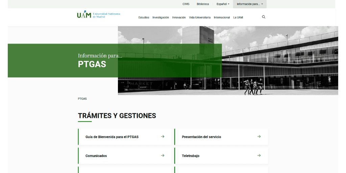Open the Biblioteca link
This screenshot has width=346, height=173.
tap(203, 4)
